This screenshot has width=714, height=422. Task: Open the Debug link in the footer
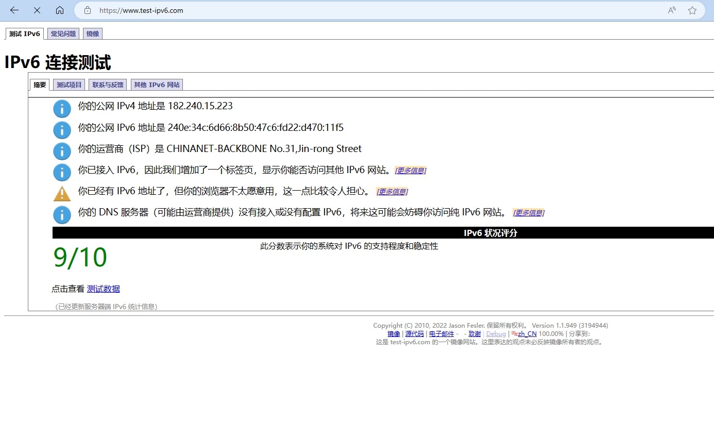coord(496,333)
